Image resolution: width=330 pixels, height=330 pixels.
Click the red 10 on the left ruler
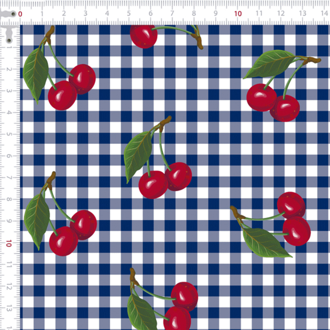9,243
